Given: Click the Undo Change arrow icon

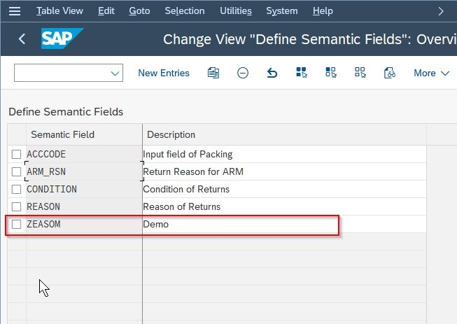Looking at the screenshot, I should coord(272,73).
